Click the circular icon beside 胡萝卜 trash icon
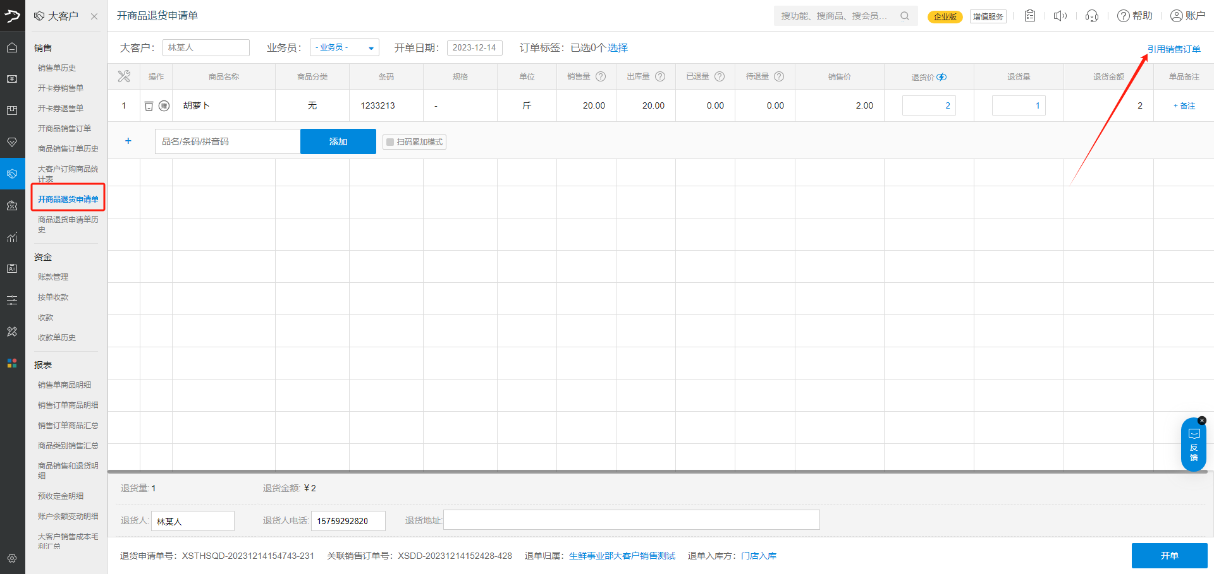The image size is (1214, 574). (x=164, y=106)
